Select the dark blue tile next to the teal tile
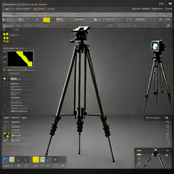The image size is (174, 174). pos(49,160)
